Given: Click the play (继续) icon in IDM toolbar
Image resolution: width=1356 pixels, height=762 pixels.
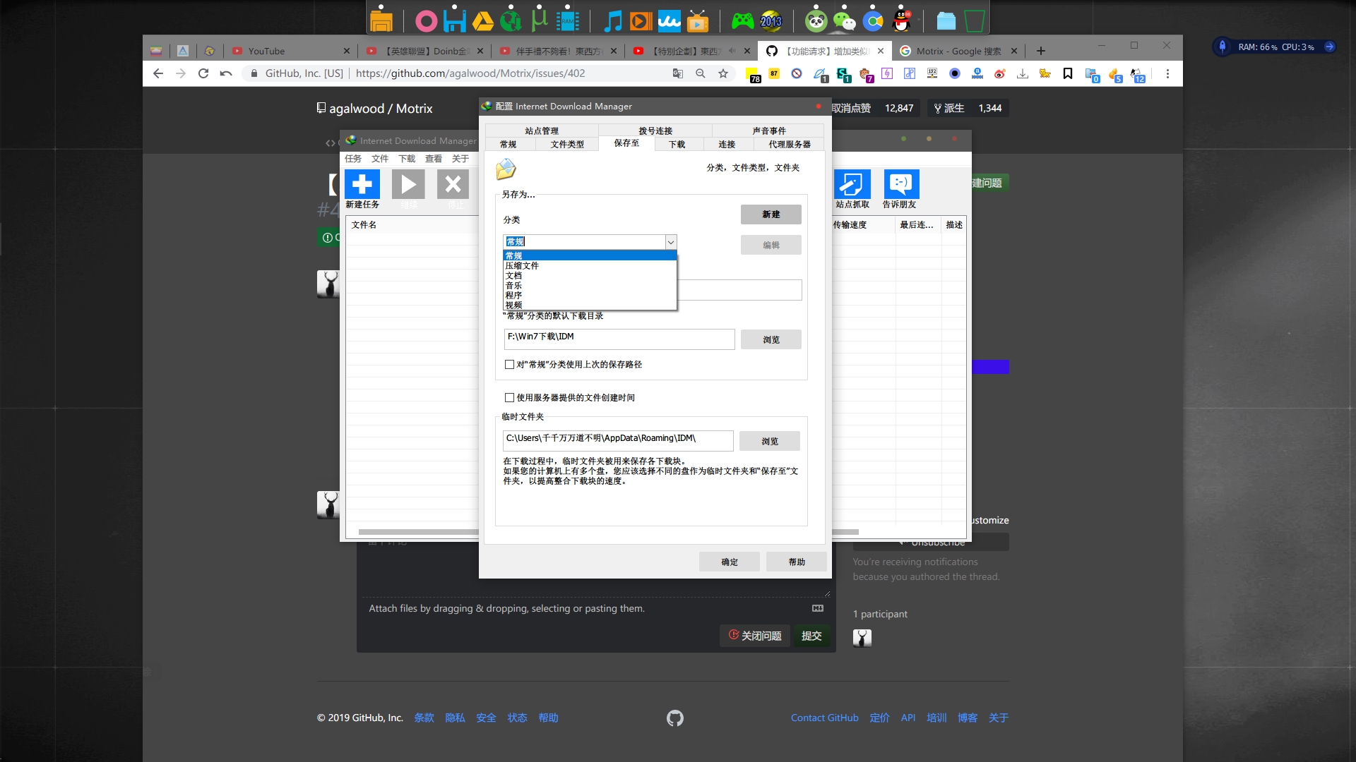Looking at the screenshot, I should (408, 185).
